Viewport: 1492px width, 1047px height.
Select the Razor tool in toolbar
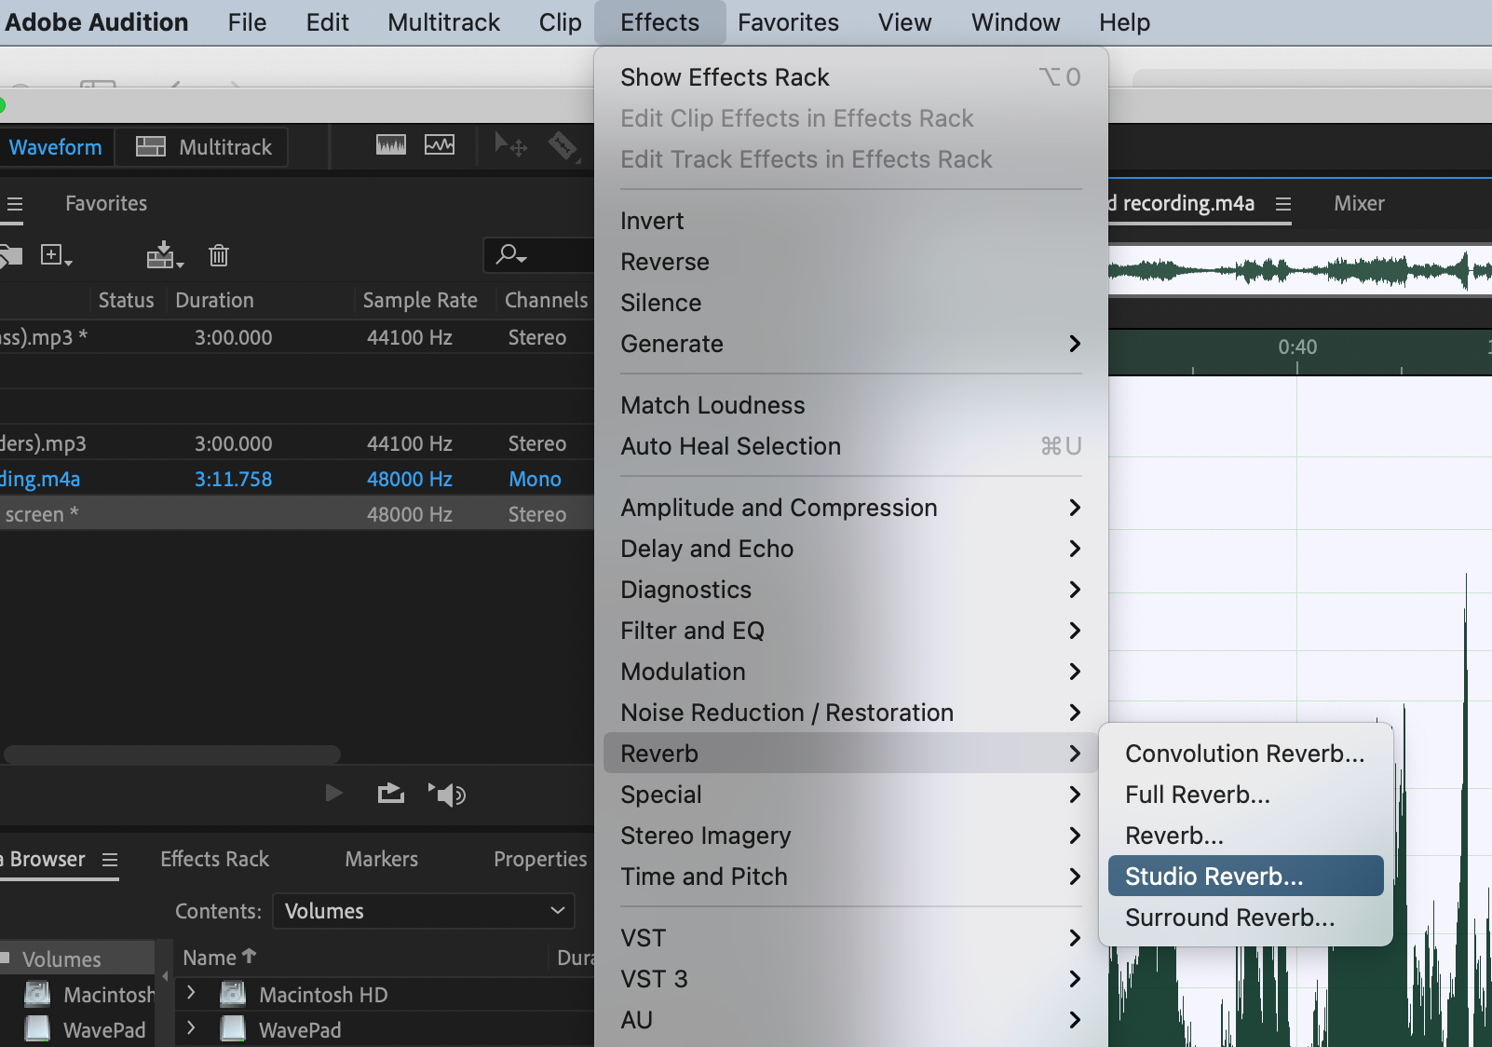tap(563, 145)
